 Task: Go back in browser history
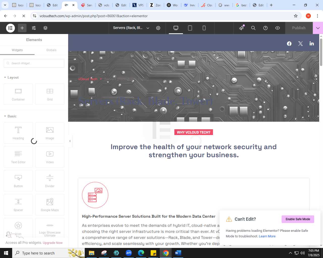(6, 16)
